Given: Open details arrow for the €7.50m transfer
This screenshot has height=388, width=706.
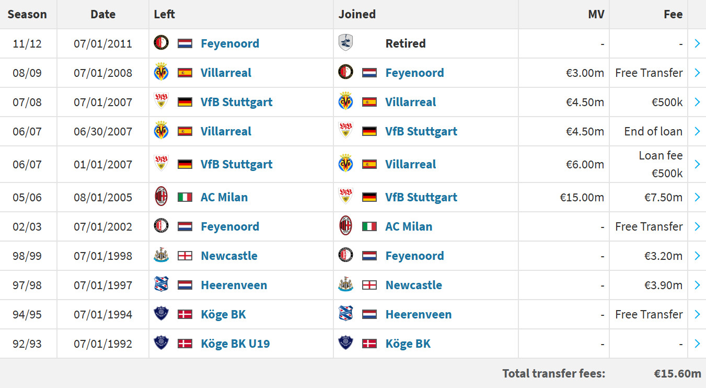Looking at the screenshot, I should click(x=697, y=197).
